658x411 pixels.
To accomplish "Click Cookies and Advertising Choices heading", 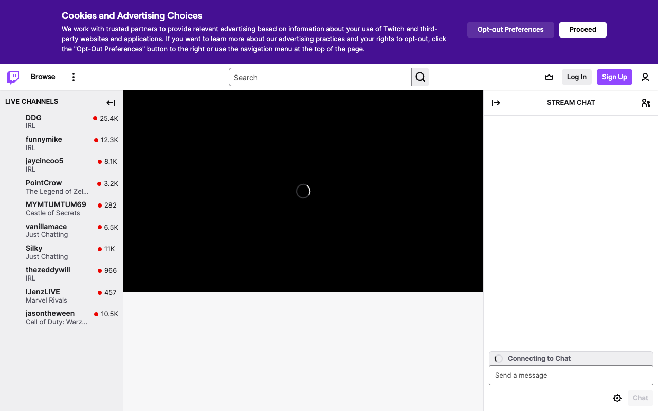I will (132, 16).
